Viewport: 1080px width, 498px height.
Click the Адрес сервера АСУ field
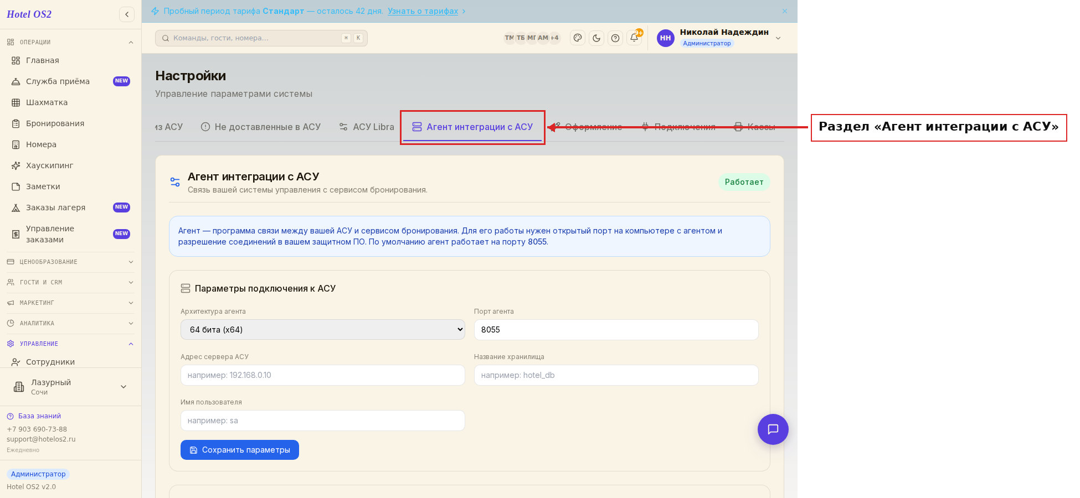[322, 375]
